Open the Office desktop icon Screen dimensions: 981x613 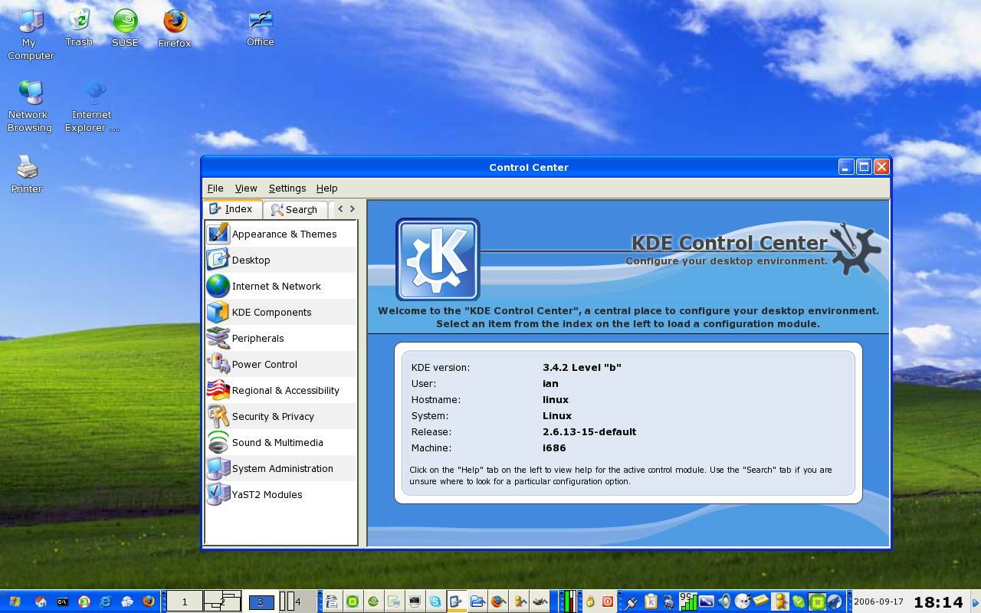[261, 28]
